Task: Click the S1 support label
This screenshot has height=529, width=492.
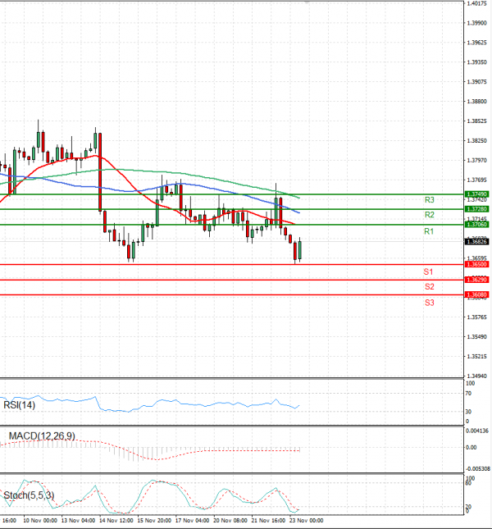Action: tap(428, 272)
